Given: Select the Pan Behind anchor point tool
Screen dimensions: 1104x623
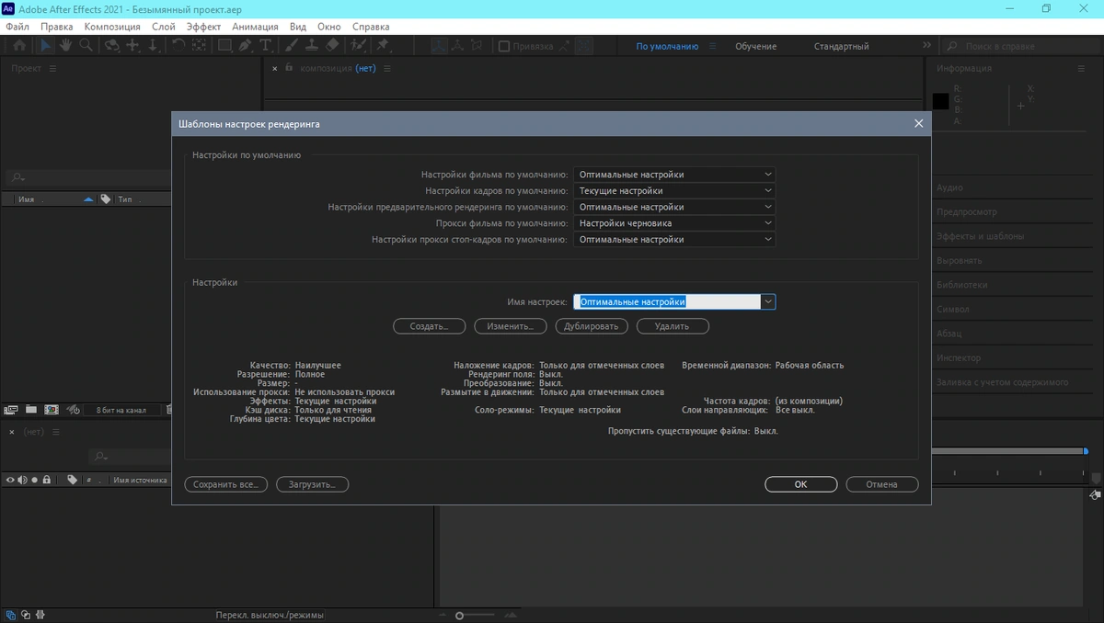Looking at the screenshot, I should [198, 45].
